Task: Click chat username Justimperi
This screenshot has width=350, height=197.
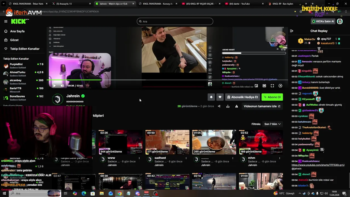Action: [304, 56]
